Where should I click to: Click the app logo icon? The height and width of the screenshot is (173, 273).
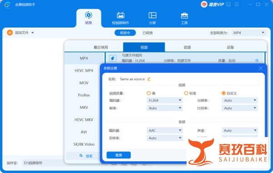(8, 5)
